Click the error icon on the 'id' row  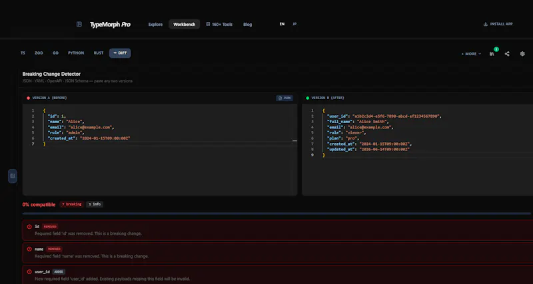[x=29, y=227]
